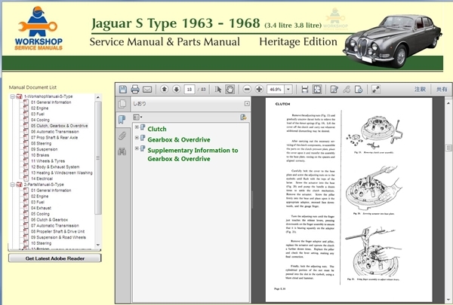453x305 pixels.
Task: Open search binoculars panel
Action: pos(122,151)
